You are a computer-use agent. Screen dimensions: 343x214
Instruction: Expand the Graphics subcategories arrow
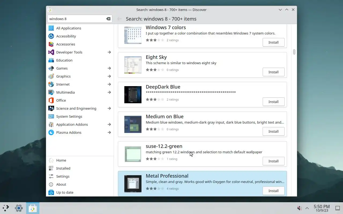(109, 76)
